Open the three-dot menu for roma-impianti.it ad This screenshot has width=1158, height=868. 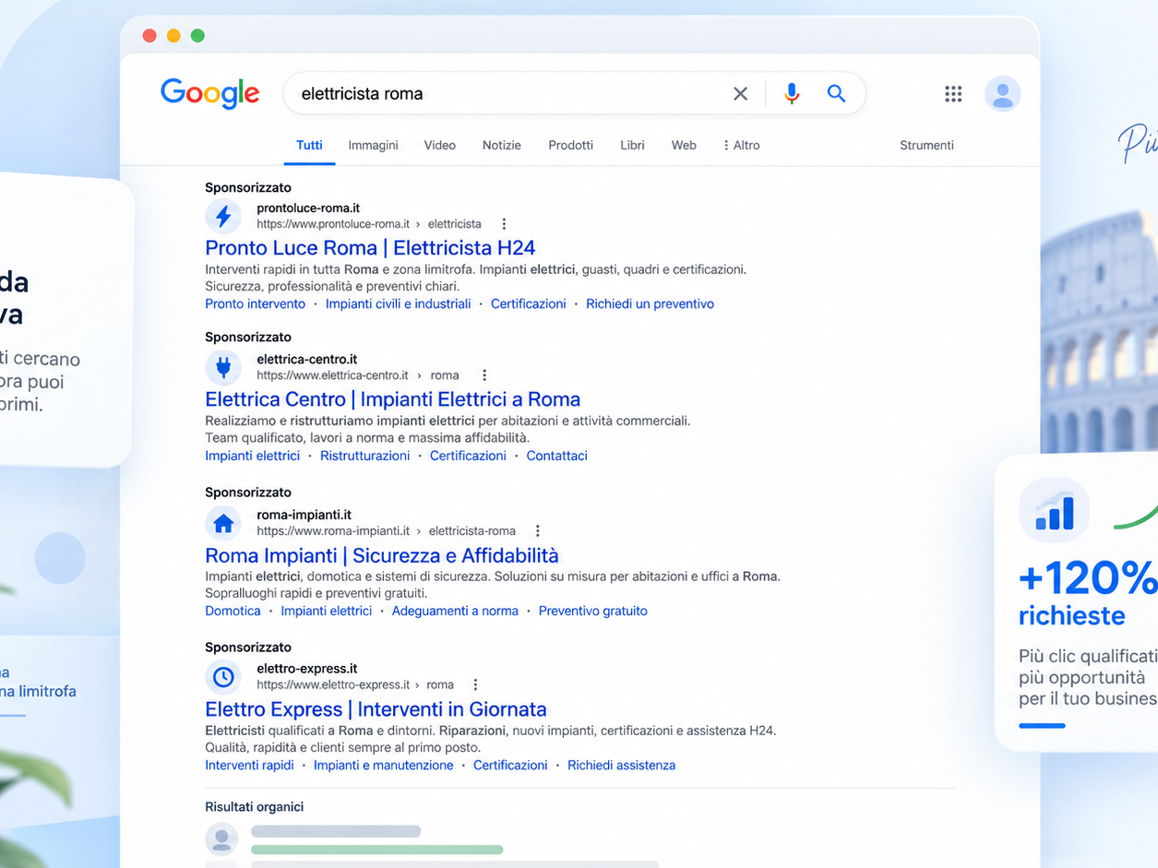(538, 531)
